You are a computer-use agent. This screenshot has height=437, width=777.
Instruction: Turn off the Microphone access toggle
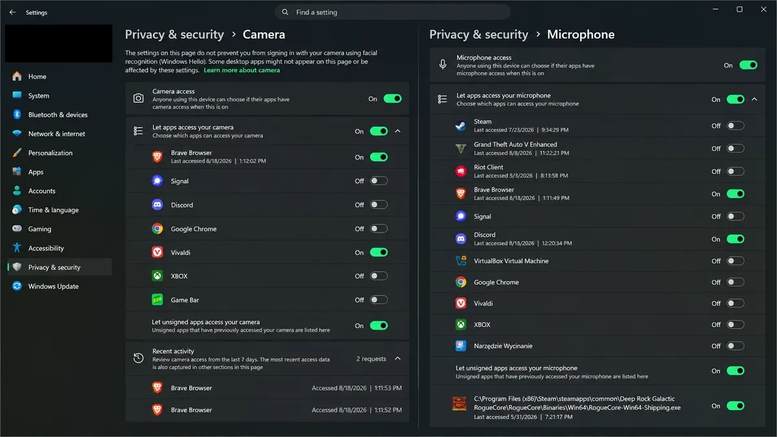click(x=749, y=65)
